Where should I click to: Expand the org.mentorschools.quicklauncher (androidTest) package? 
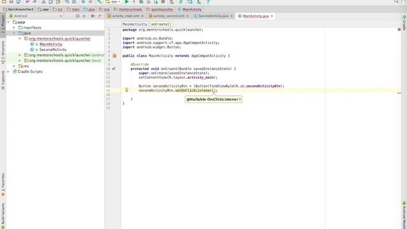(x=20, y=55)
